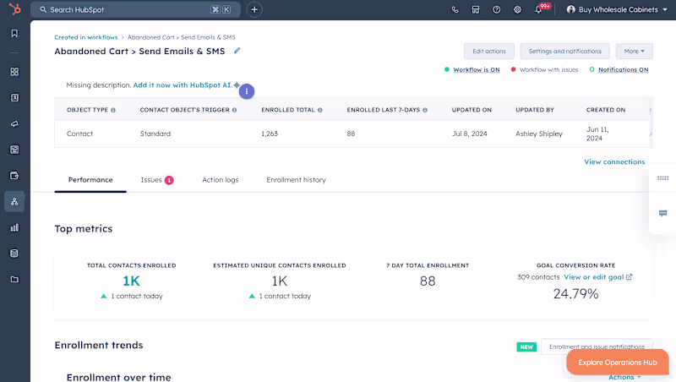The height and width of the screenshot is (382, 676).
Task: Open the calling phone icon
Action: [455, 10]
